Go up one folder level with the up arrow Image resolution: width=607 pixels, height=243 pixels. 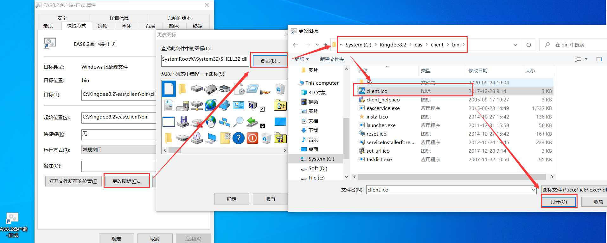[x=325, y=45]
